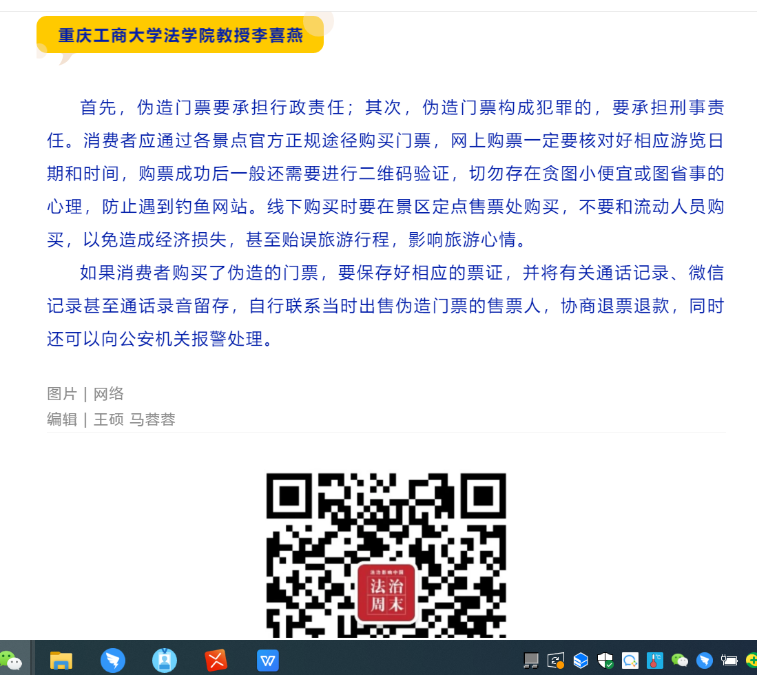Check the battery power status icon
The width and height of the screenshot is (757, 675).
728,661
